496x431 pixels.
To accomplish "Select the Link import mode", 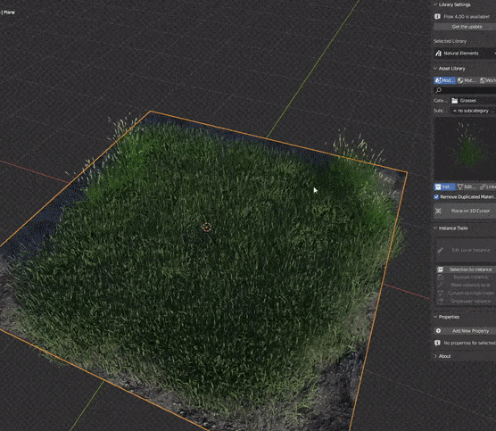I will 487,187.
